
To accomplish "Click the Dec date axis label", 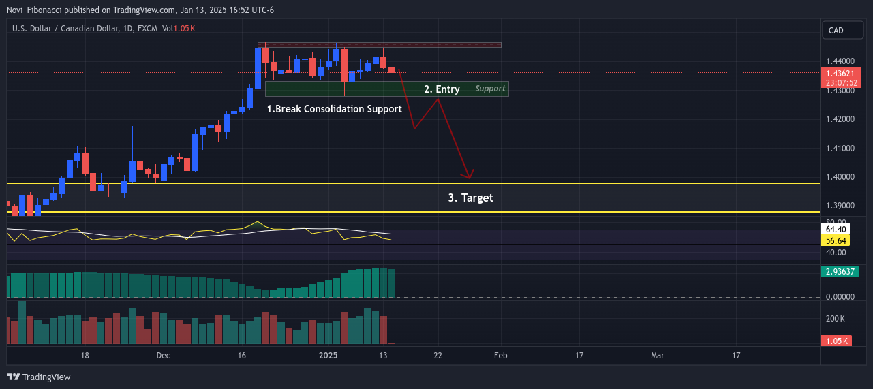I will point(162,356).
